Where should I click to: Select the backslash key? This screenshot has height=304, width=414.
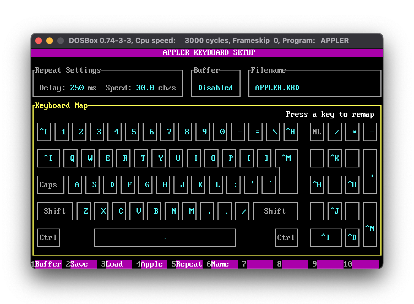(x=273, y=132)
